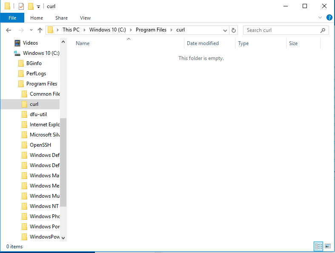Screen dimensions: 335x253
Task: Open PerfLogs folder in tree
Action: pos(36,74)
